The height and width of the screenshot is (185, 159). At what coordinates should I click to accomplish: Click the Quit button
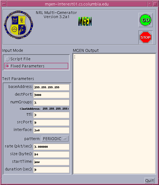(150, 181)
